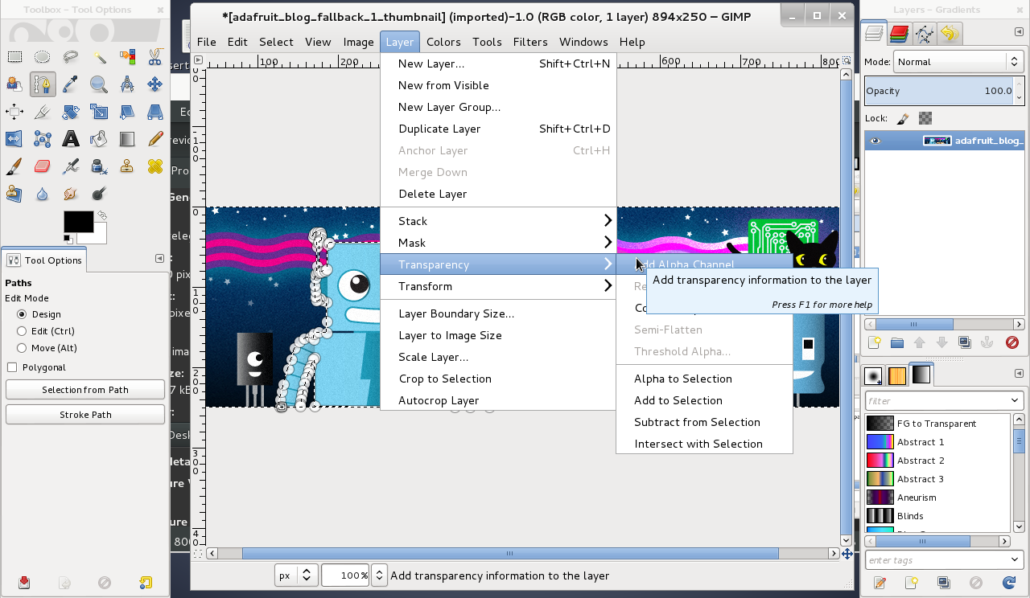Select the Heal bandage tool

tap(155, 166)
